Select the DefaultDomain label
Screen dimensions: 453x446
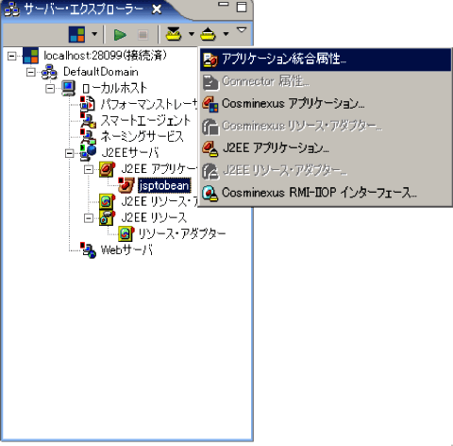pos(101,72)
